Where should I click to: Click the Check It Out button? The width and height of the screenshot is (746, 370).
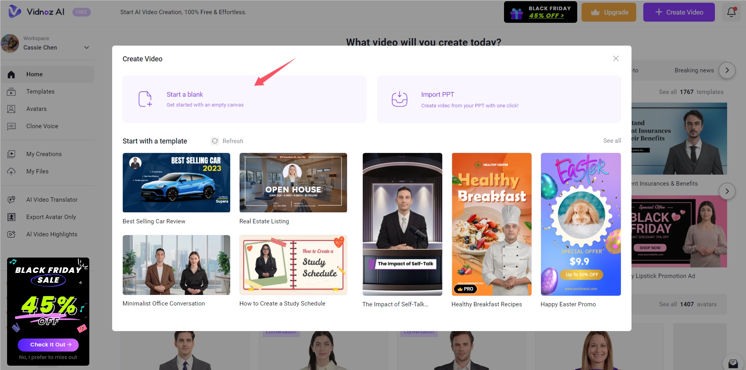point(48,345)
